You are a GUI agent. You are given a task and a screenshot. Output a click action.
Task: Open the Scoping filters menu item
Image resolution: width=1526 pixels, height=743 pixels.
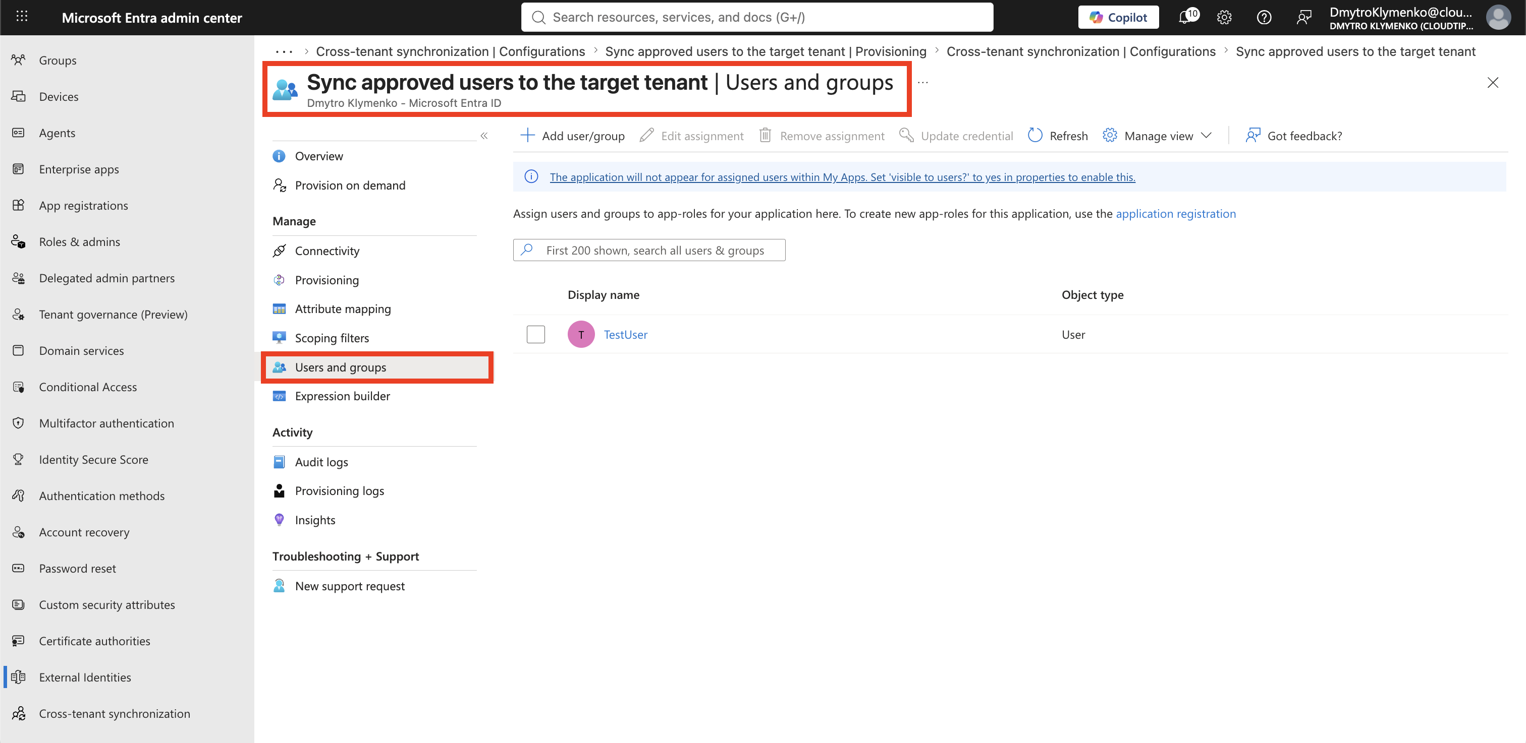tap(332, 338)
